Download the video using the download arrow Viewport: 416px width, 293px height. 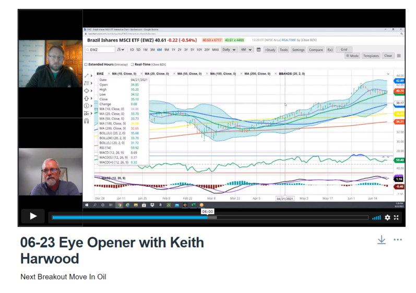point(382,240)
